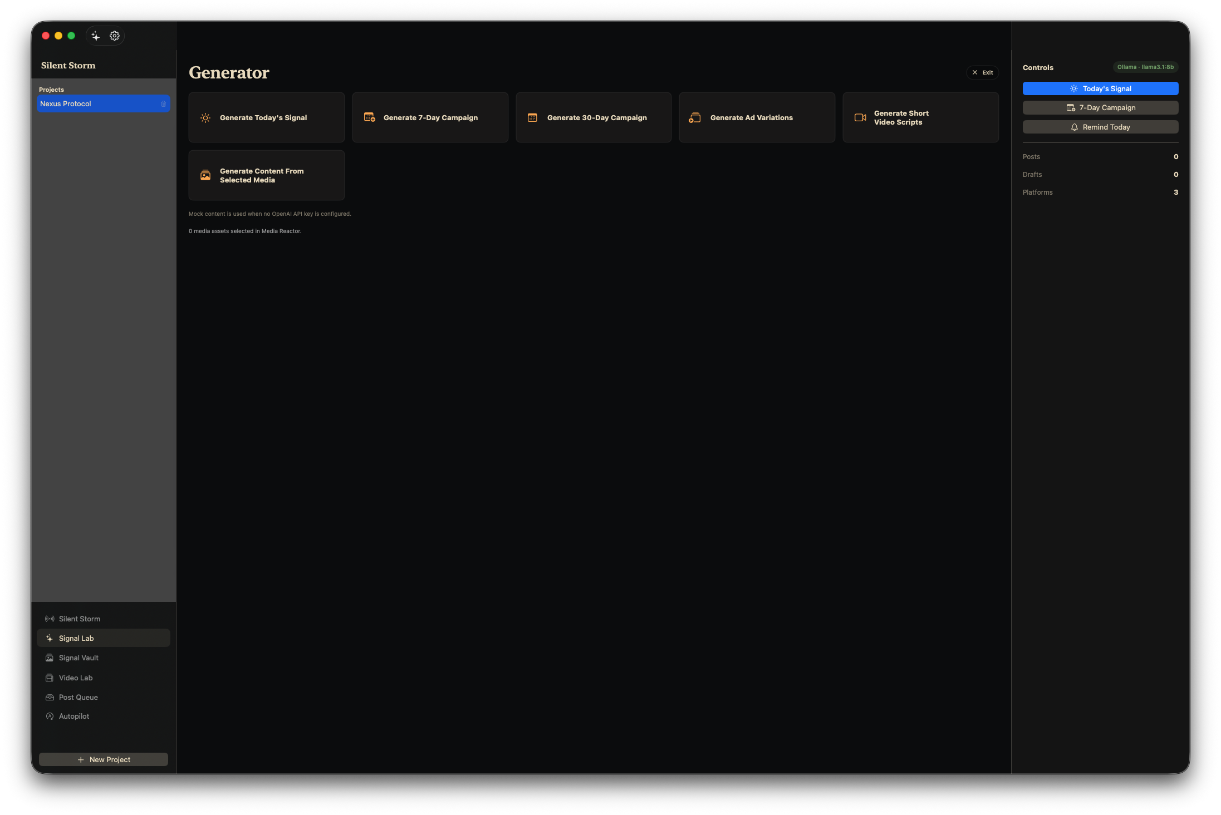
Task: Click the '0 media assets selected' note
Action: click(x=245, y=231)
